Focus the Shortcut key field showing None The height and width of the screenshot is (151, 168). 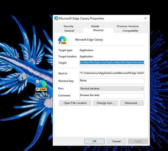[112, 81]
